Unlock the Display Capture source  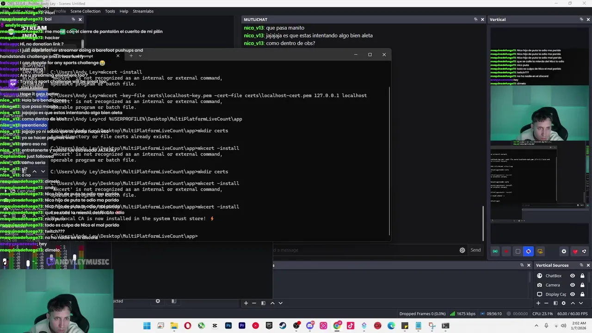coord(582,294)
